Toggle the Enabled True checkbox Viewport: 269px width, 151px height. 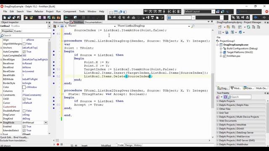pyautogui.click(x=24, y=127)
